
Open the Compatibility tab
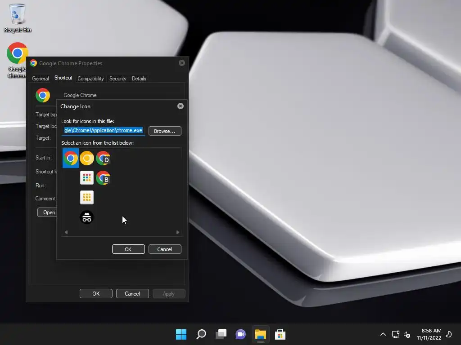90,79
